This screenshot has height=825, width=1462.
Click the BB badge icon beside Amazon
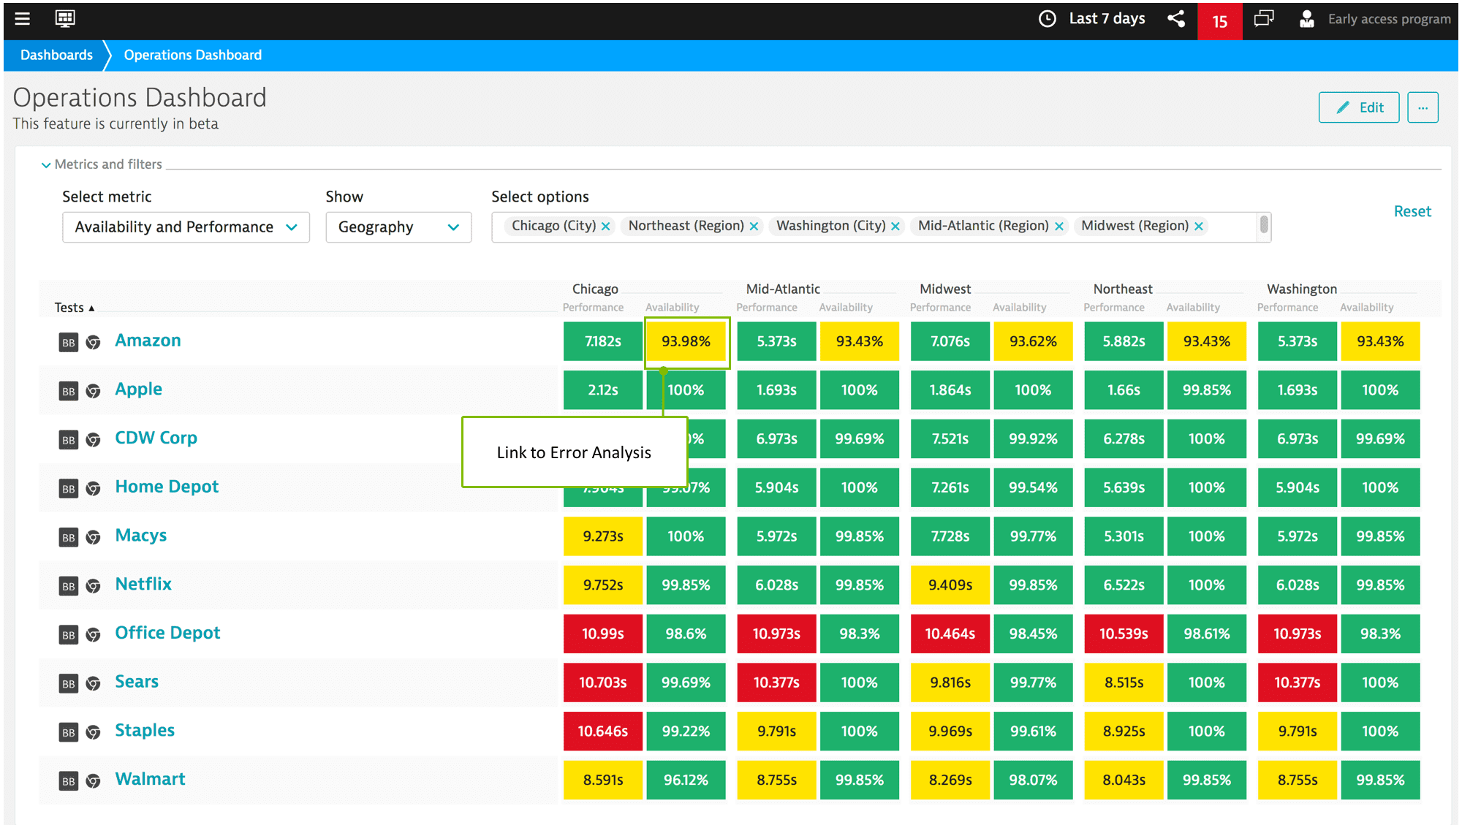pyautogui.click(x=69, y=343)
